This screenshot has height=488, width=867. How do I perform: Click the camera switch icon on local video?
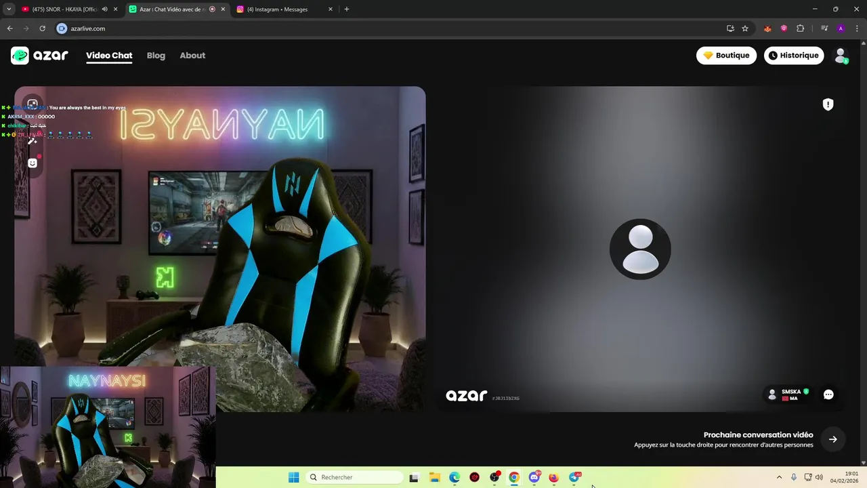(32, 104)
